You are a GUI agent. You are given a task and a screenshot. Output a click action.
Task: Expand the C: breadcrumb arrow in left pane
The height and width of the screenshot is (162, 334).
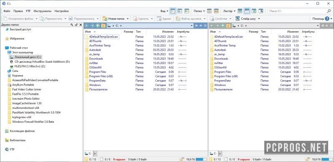(121, 26)
